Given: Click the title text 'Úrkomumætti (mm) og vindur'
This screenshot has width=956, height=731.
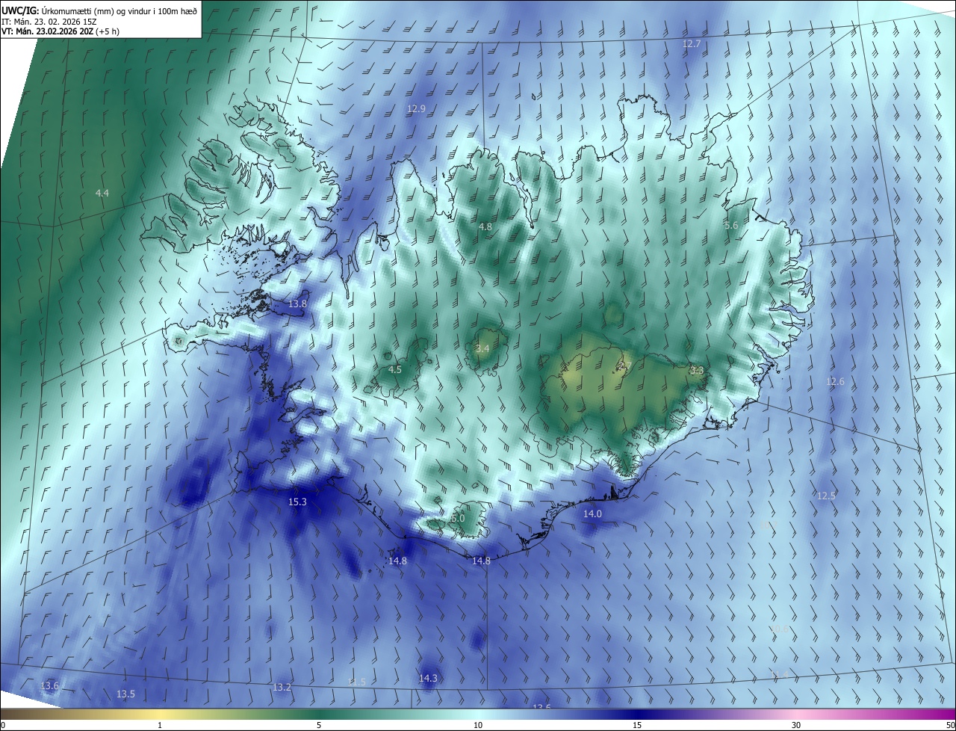Looking at the screenshot, I should pos(93,11).
